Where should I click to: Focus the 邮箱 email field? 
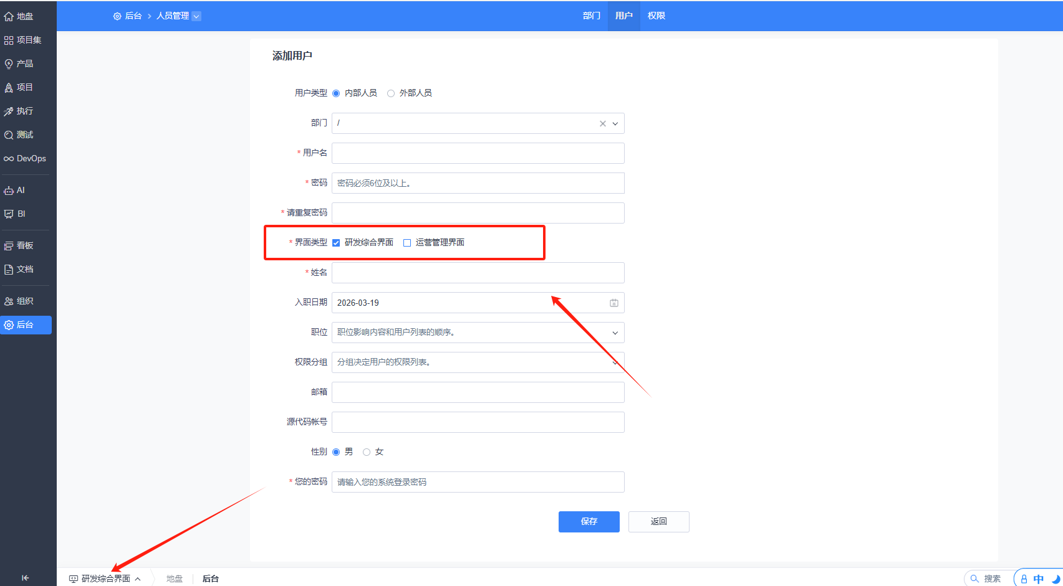tap(478, 392)
